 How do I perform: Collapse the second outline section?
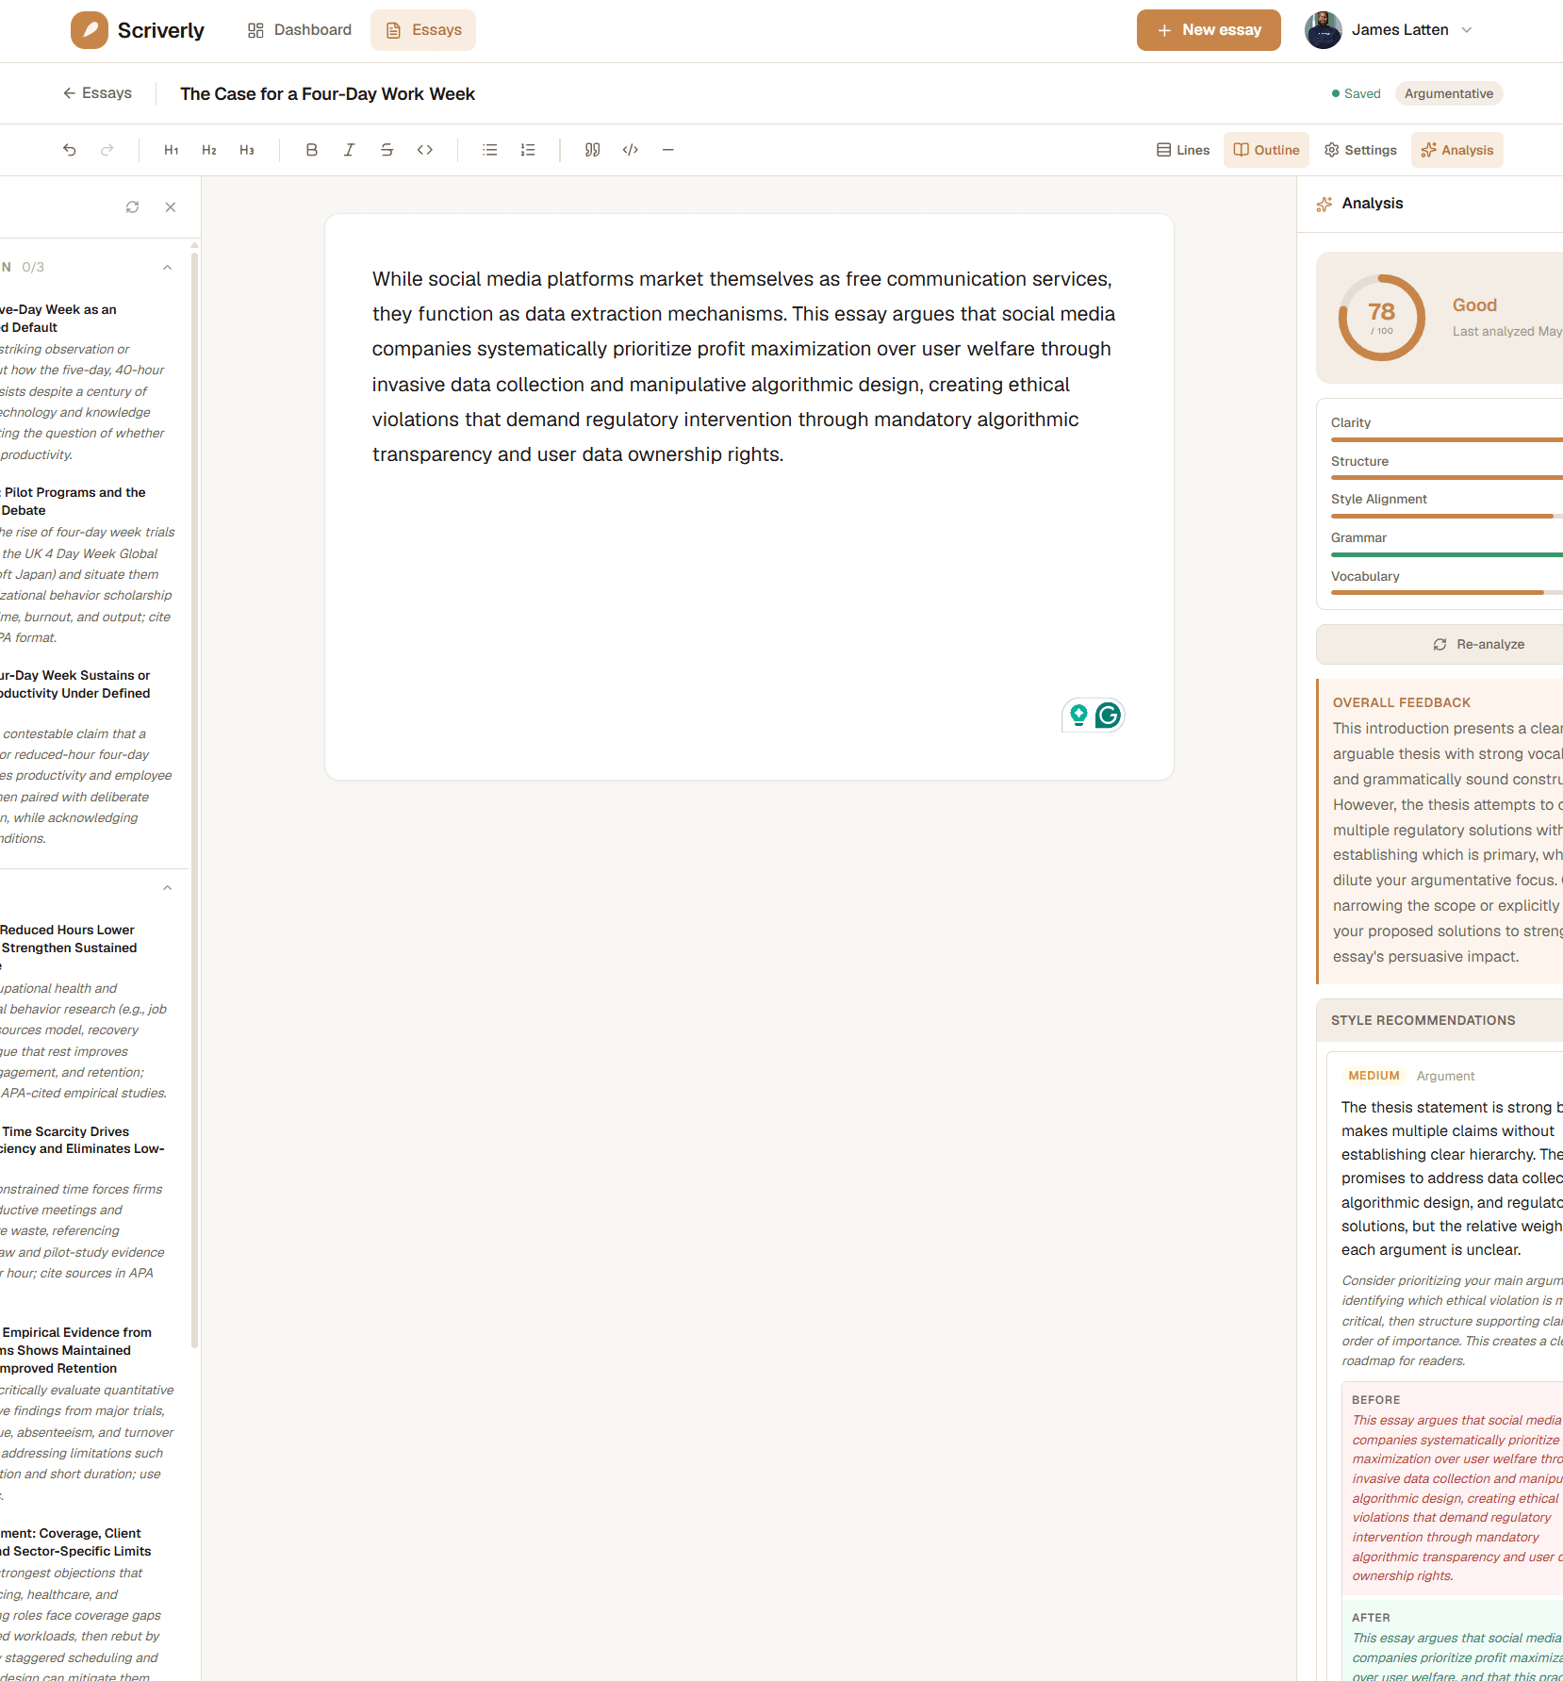[x=167, y=888]
